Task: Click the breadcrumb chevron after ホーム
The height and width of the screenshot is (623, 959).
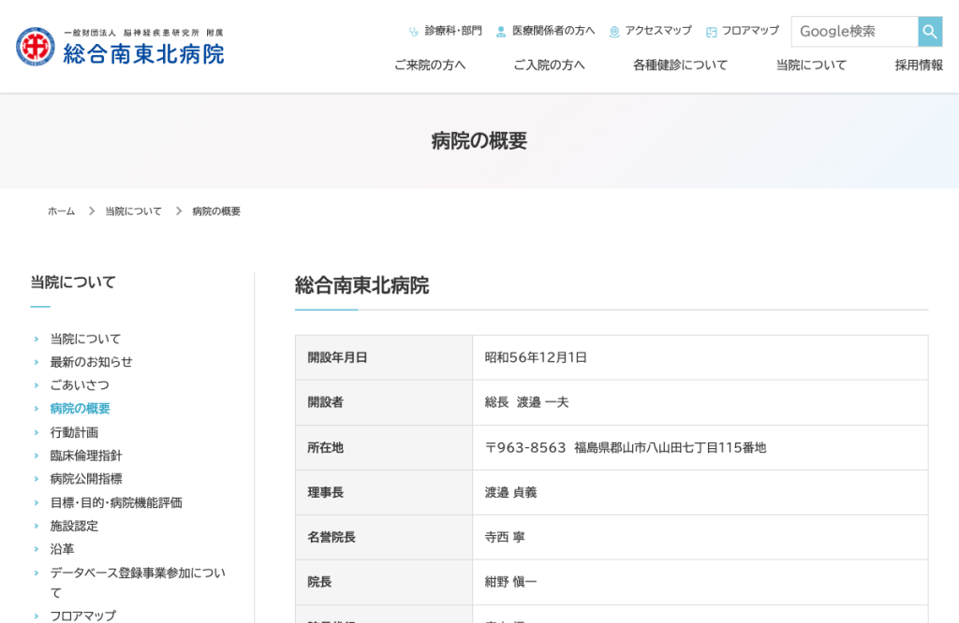Action: pyautogui.click(x=92, y=210)
